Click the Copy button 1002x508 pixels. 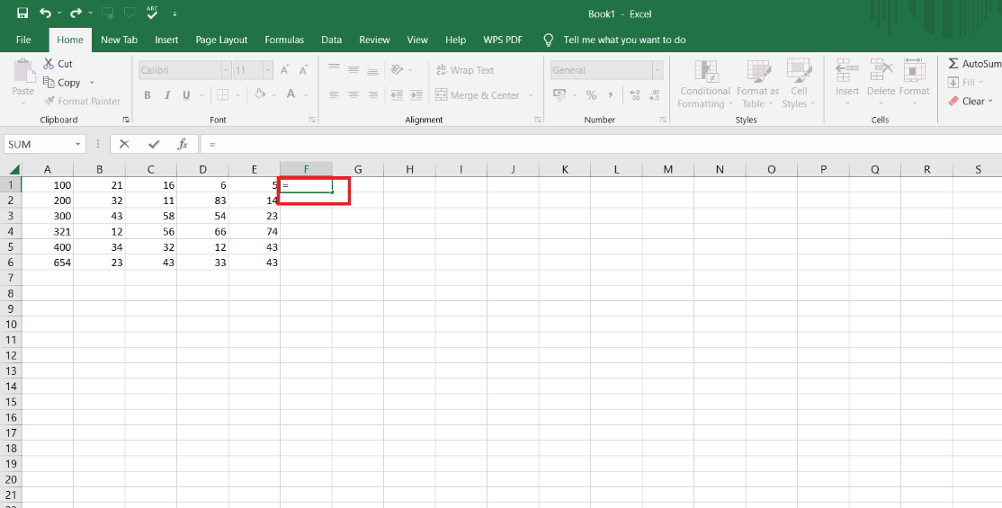pos(61,83)
